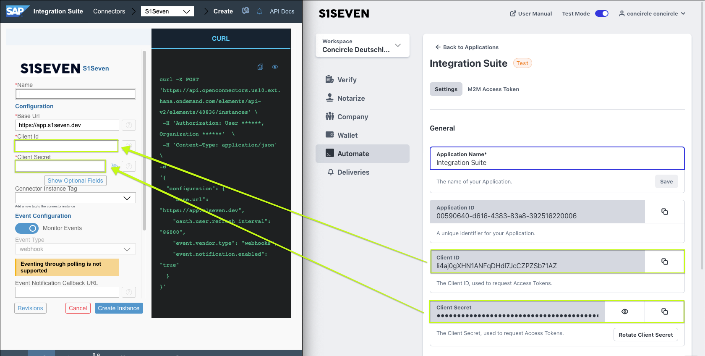The width and height of the screenshot is (705, 356).
Task: Click into the Client Id input field
Action: point(67,146)
